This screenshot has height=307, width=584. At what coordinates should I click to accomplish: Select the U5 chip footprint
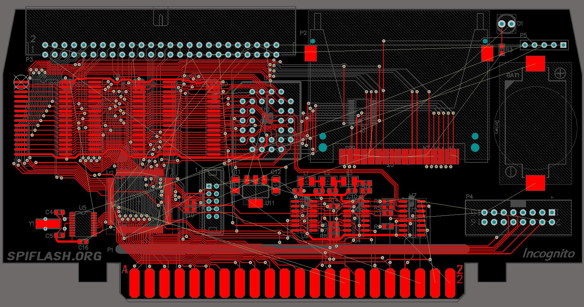[83, 224]
